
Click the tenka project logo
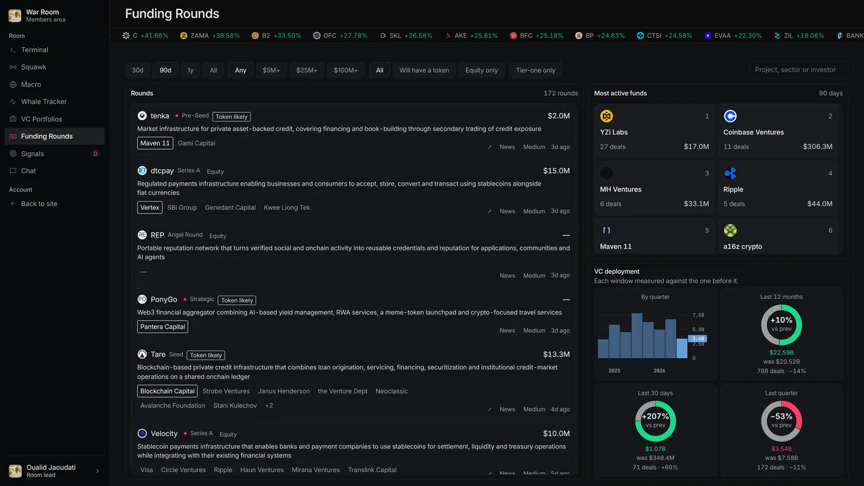pos(142,116)
